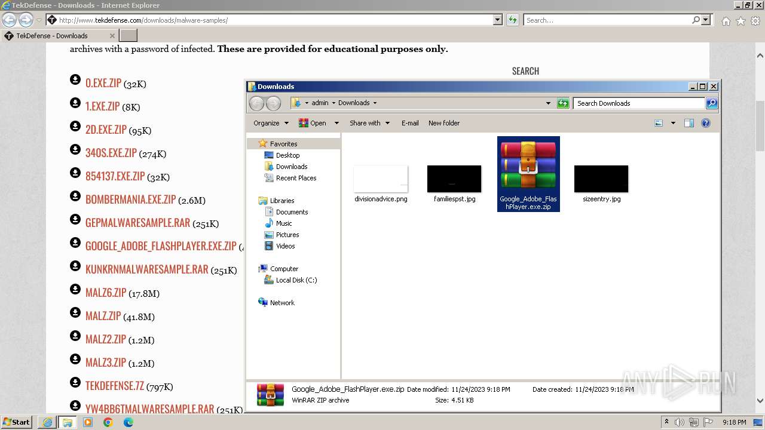765x430 pixels.
Task: Select the TekDefense - Downloads tab
Action: [x=60, y=36]
